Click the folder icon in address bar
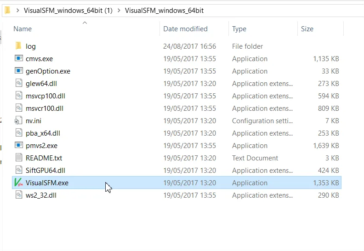This screenshot has height=251, width=364. [x=8, y=10]
